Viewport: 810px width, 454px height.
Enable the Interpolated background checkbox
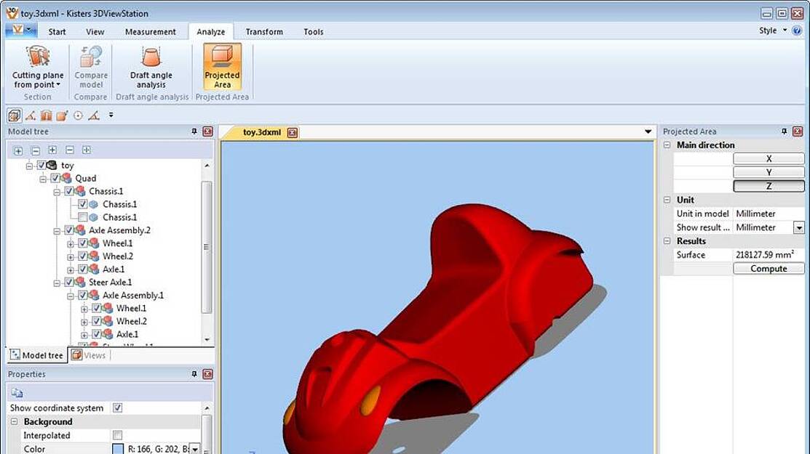coord(118,435)
